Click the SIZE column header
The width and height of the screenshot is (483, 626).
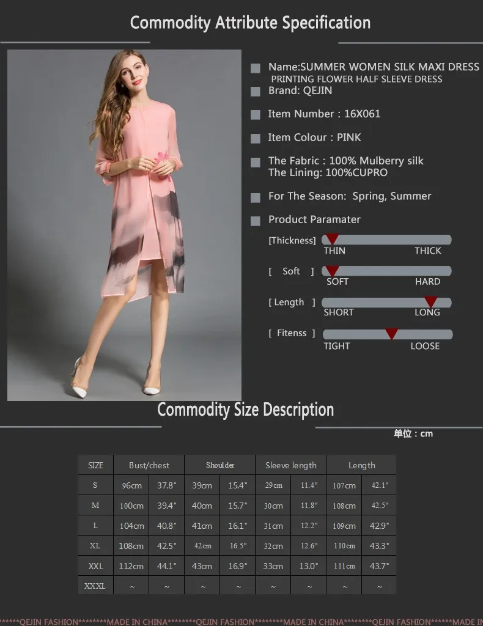(96, 465)
